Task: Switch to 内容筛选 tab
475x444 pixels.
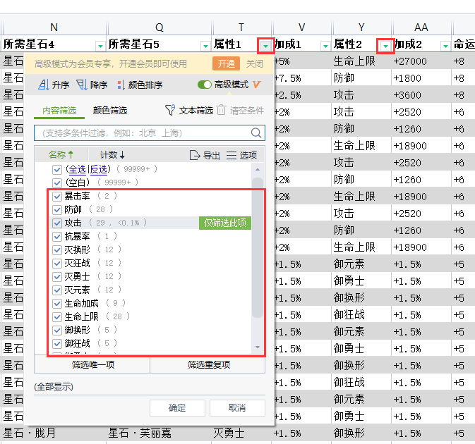Action: [59, 111]
